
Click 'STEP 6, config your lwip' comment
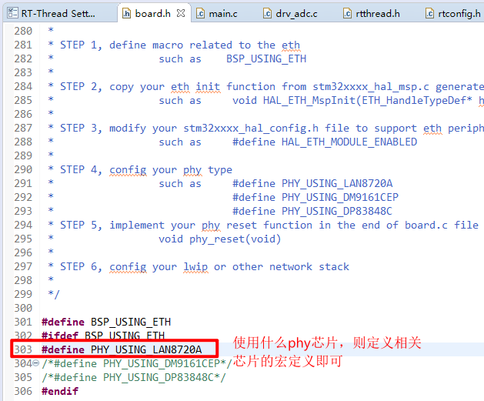[x=134, y=267]
